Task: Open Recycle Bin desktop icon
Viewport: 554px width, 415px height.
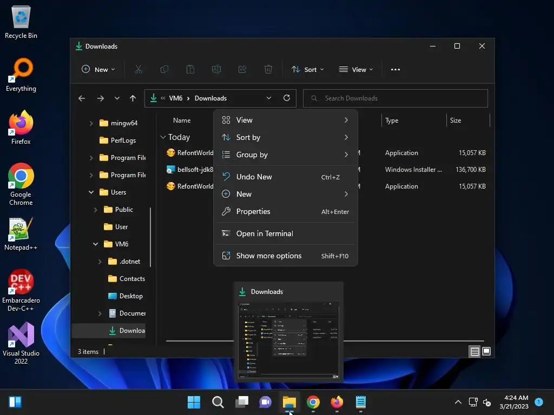Action: point(21,22)
